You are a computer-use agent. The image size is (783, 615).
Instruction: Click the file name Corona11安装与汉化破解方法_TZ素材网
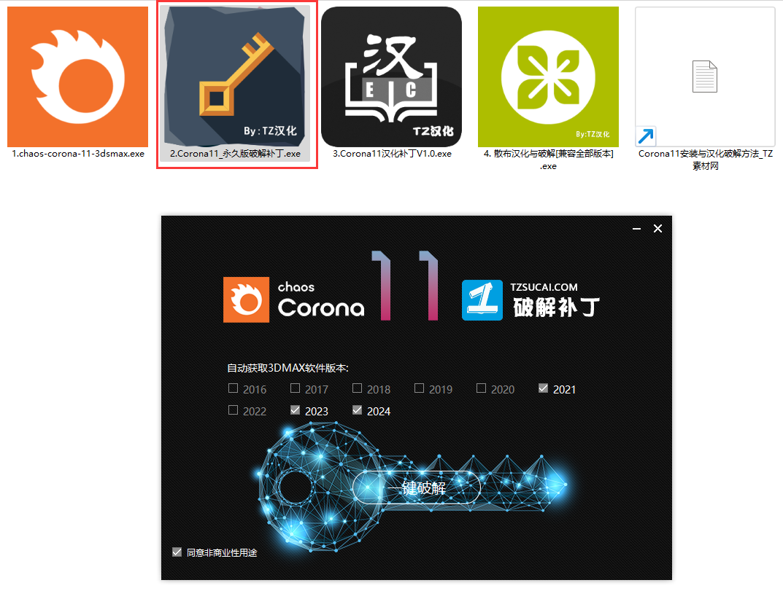tap(706, 160)
